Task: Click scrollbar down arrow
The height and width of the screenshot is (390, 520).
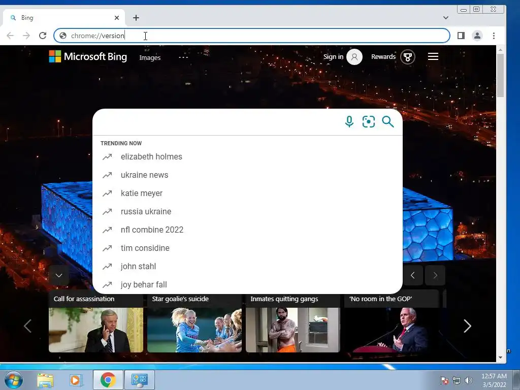Action: pyautogui.click(x=500, y=357)
